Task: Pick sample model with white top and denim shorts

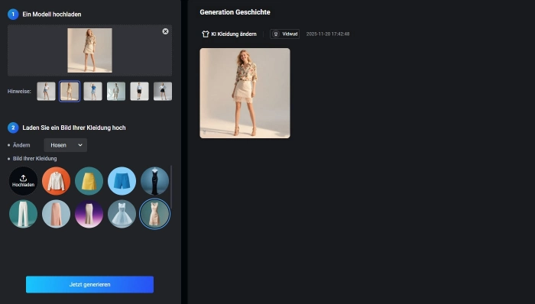Action: coord(46,92)
